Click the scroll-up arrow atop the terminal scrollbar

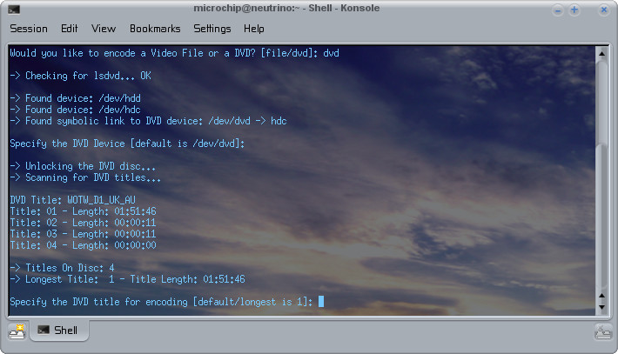coord(601,53)
